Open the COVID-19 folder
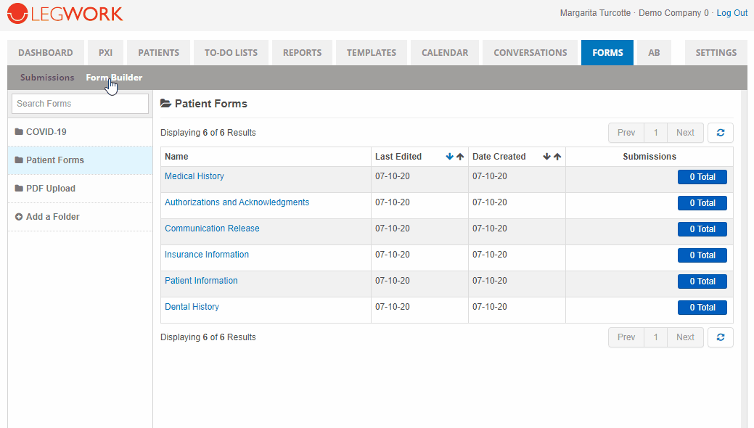 (46, 132)
